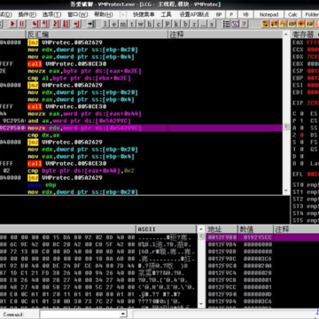The image size is (319, 319).
Task: Click the disassembly scrollbar down arrow
Action: (285, 191)
